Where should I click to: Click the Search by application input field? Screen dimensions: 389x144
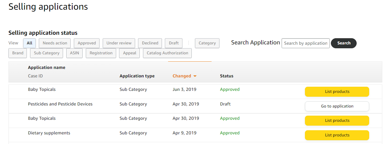click(x=306, y=43)
